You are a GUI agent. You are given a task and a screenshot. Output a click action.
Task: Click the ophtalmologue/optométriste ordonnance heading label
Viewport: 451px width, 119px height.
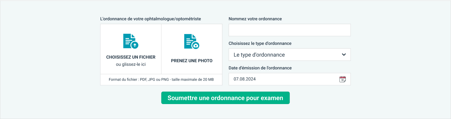pos(151,19)
